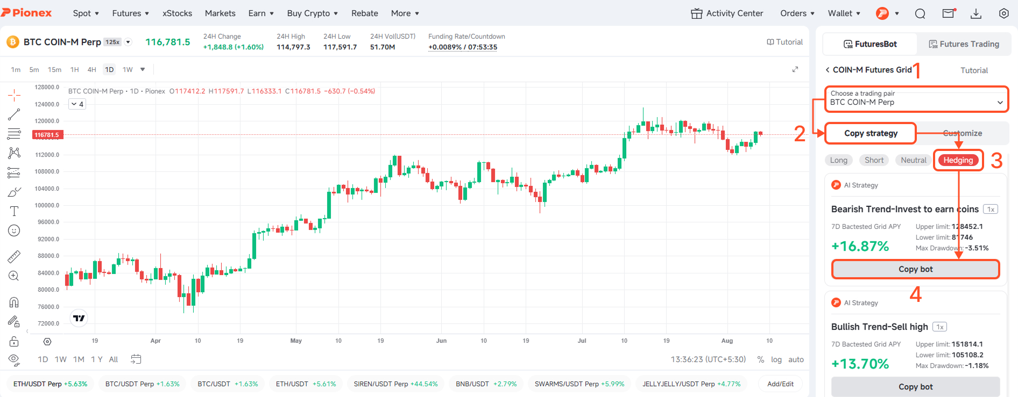Open the forecasting and measurement tools

[14, 172]
